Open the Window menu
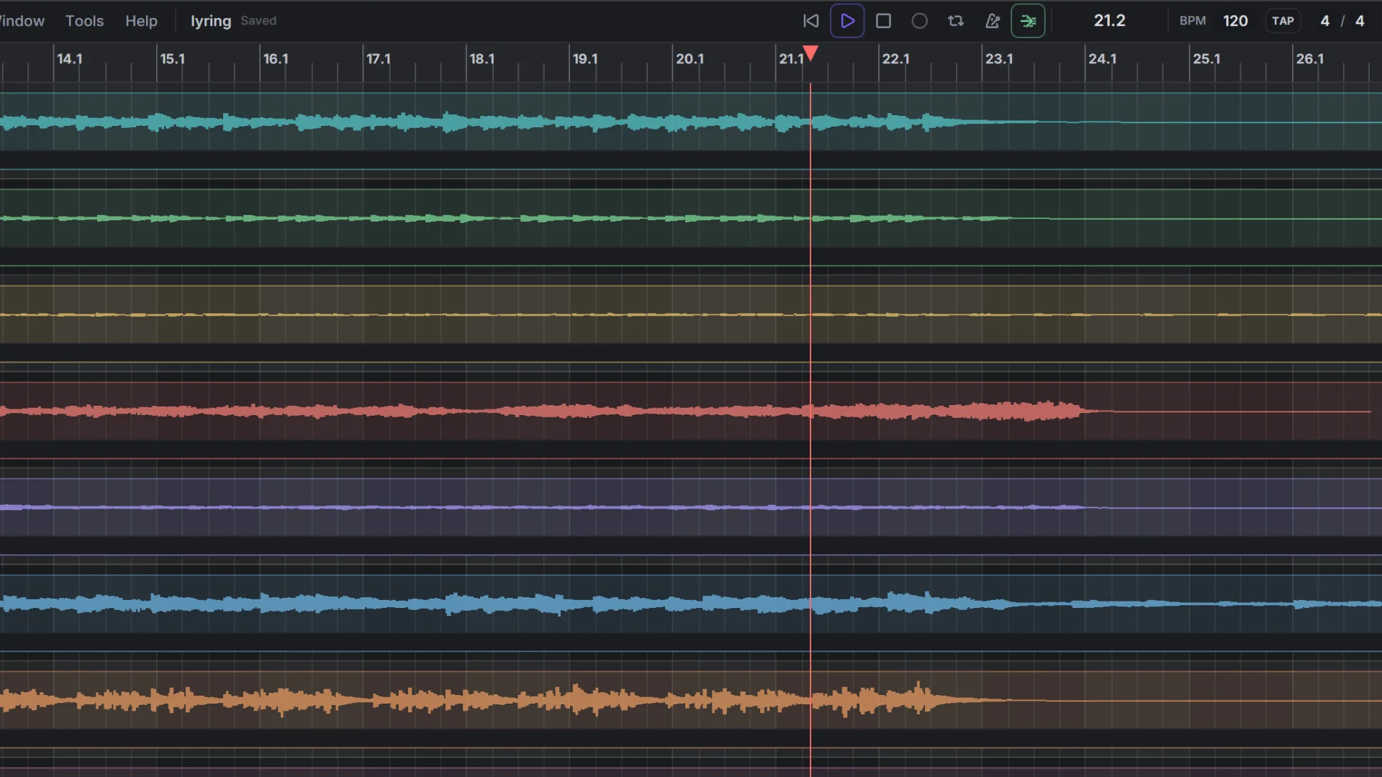This screenshot has width=1382, height=777. 22,21
